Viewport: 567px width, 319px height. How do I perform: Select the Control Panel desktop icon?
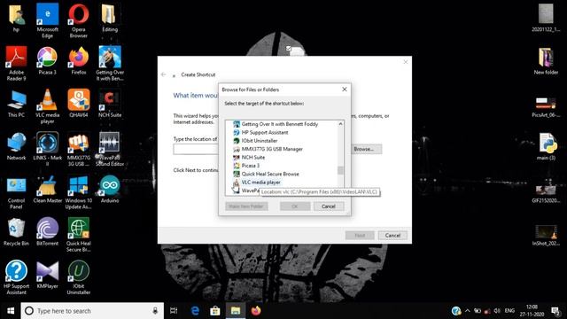point(16,192)
